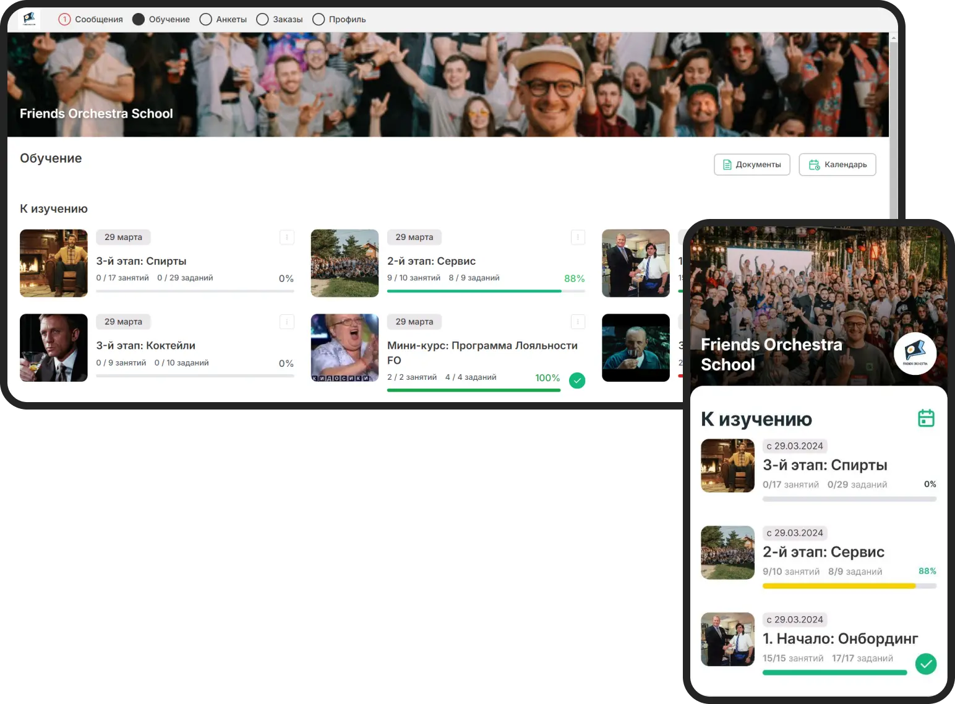Click the school logo in the top navigation
The image size is (955, 704).
point(29,19)
